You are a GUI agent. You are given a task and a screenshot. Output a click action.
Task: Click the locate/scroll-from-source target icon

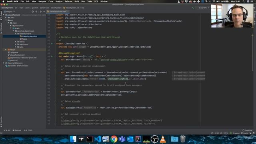point(33,12)
